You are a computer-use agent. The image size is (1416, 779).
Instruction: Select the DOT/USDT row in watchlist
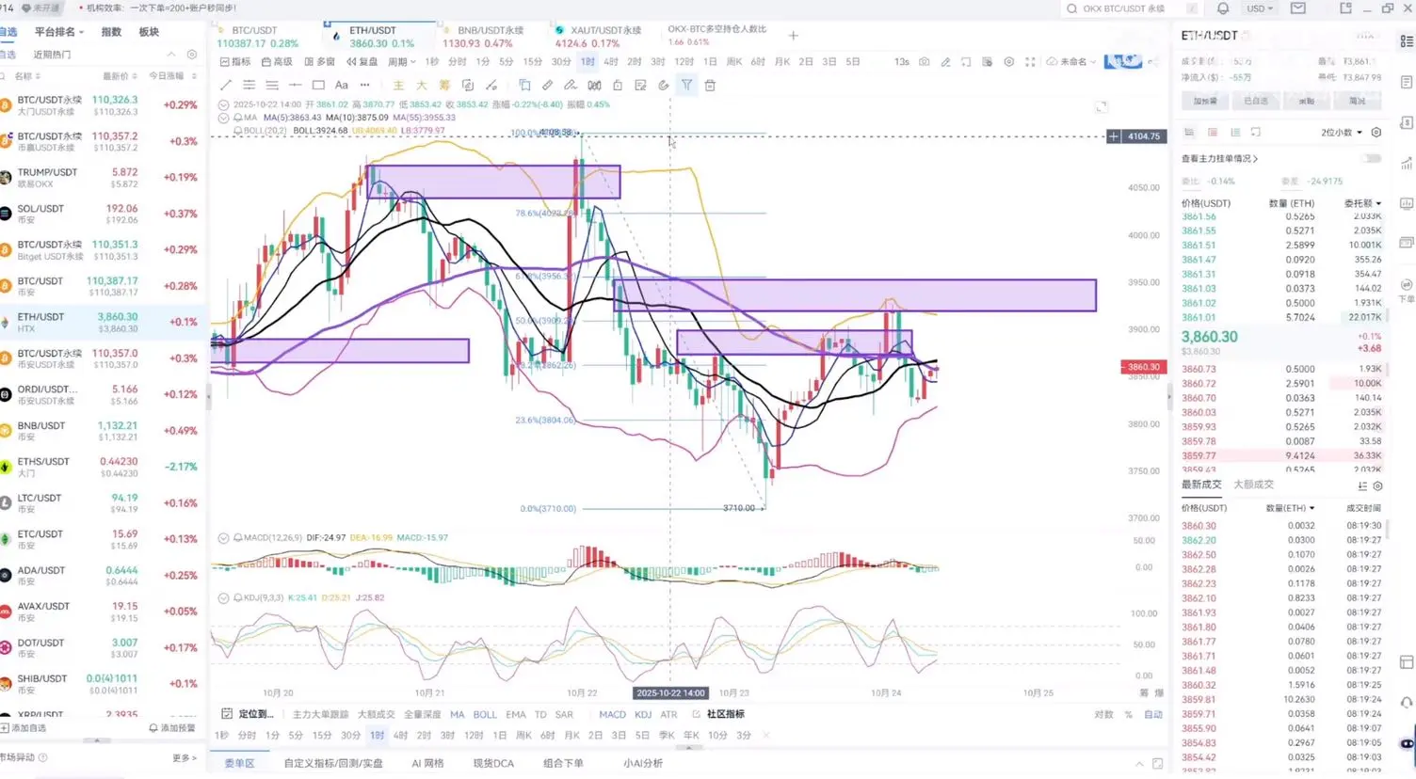click(102, 648)
